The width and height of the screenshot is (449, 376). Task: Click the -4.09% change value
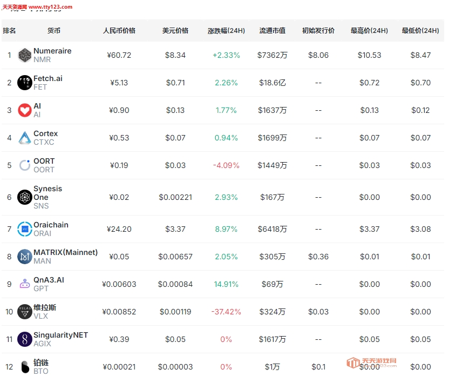pos(226,165)
